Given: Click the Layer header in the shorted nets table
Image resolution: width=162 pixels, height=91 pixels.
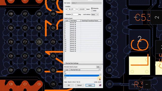Looking at the screenshot, I should (67, 70).
